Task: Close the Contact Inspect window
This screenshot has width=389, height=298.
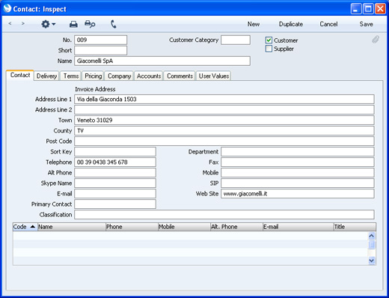Action: pyautogui.click(x=380, y=9)
